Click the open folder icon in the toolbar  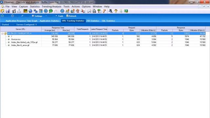point(3,11)
